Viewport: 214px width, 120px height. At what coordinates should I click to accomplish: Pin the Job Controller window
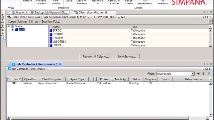[203, 69]
